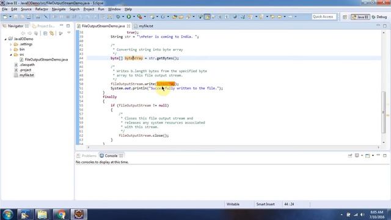Click the New file toolbar icon

point(5,16)
